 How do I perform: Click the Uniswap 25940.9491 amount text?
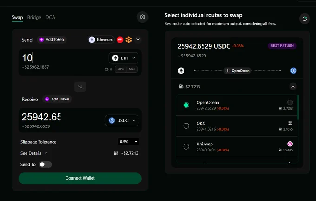pyautogui.click(x=206, y=150)
